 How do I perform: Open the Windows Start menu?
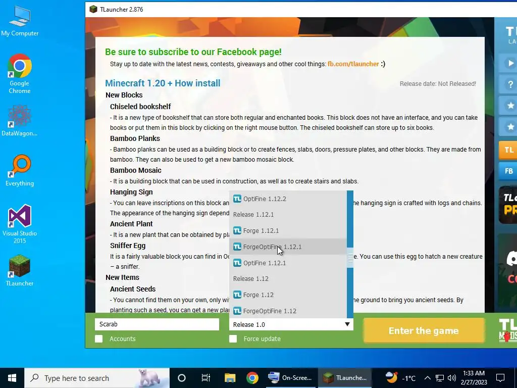(x=12, y=378)
